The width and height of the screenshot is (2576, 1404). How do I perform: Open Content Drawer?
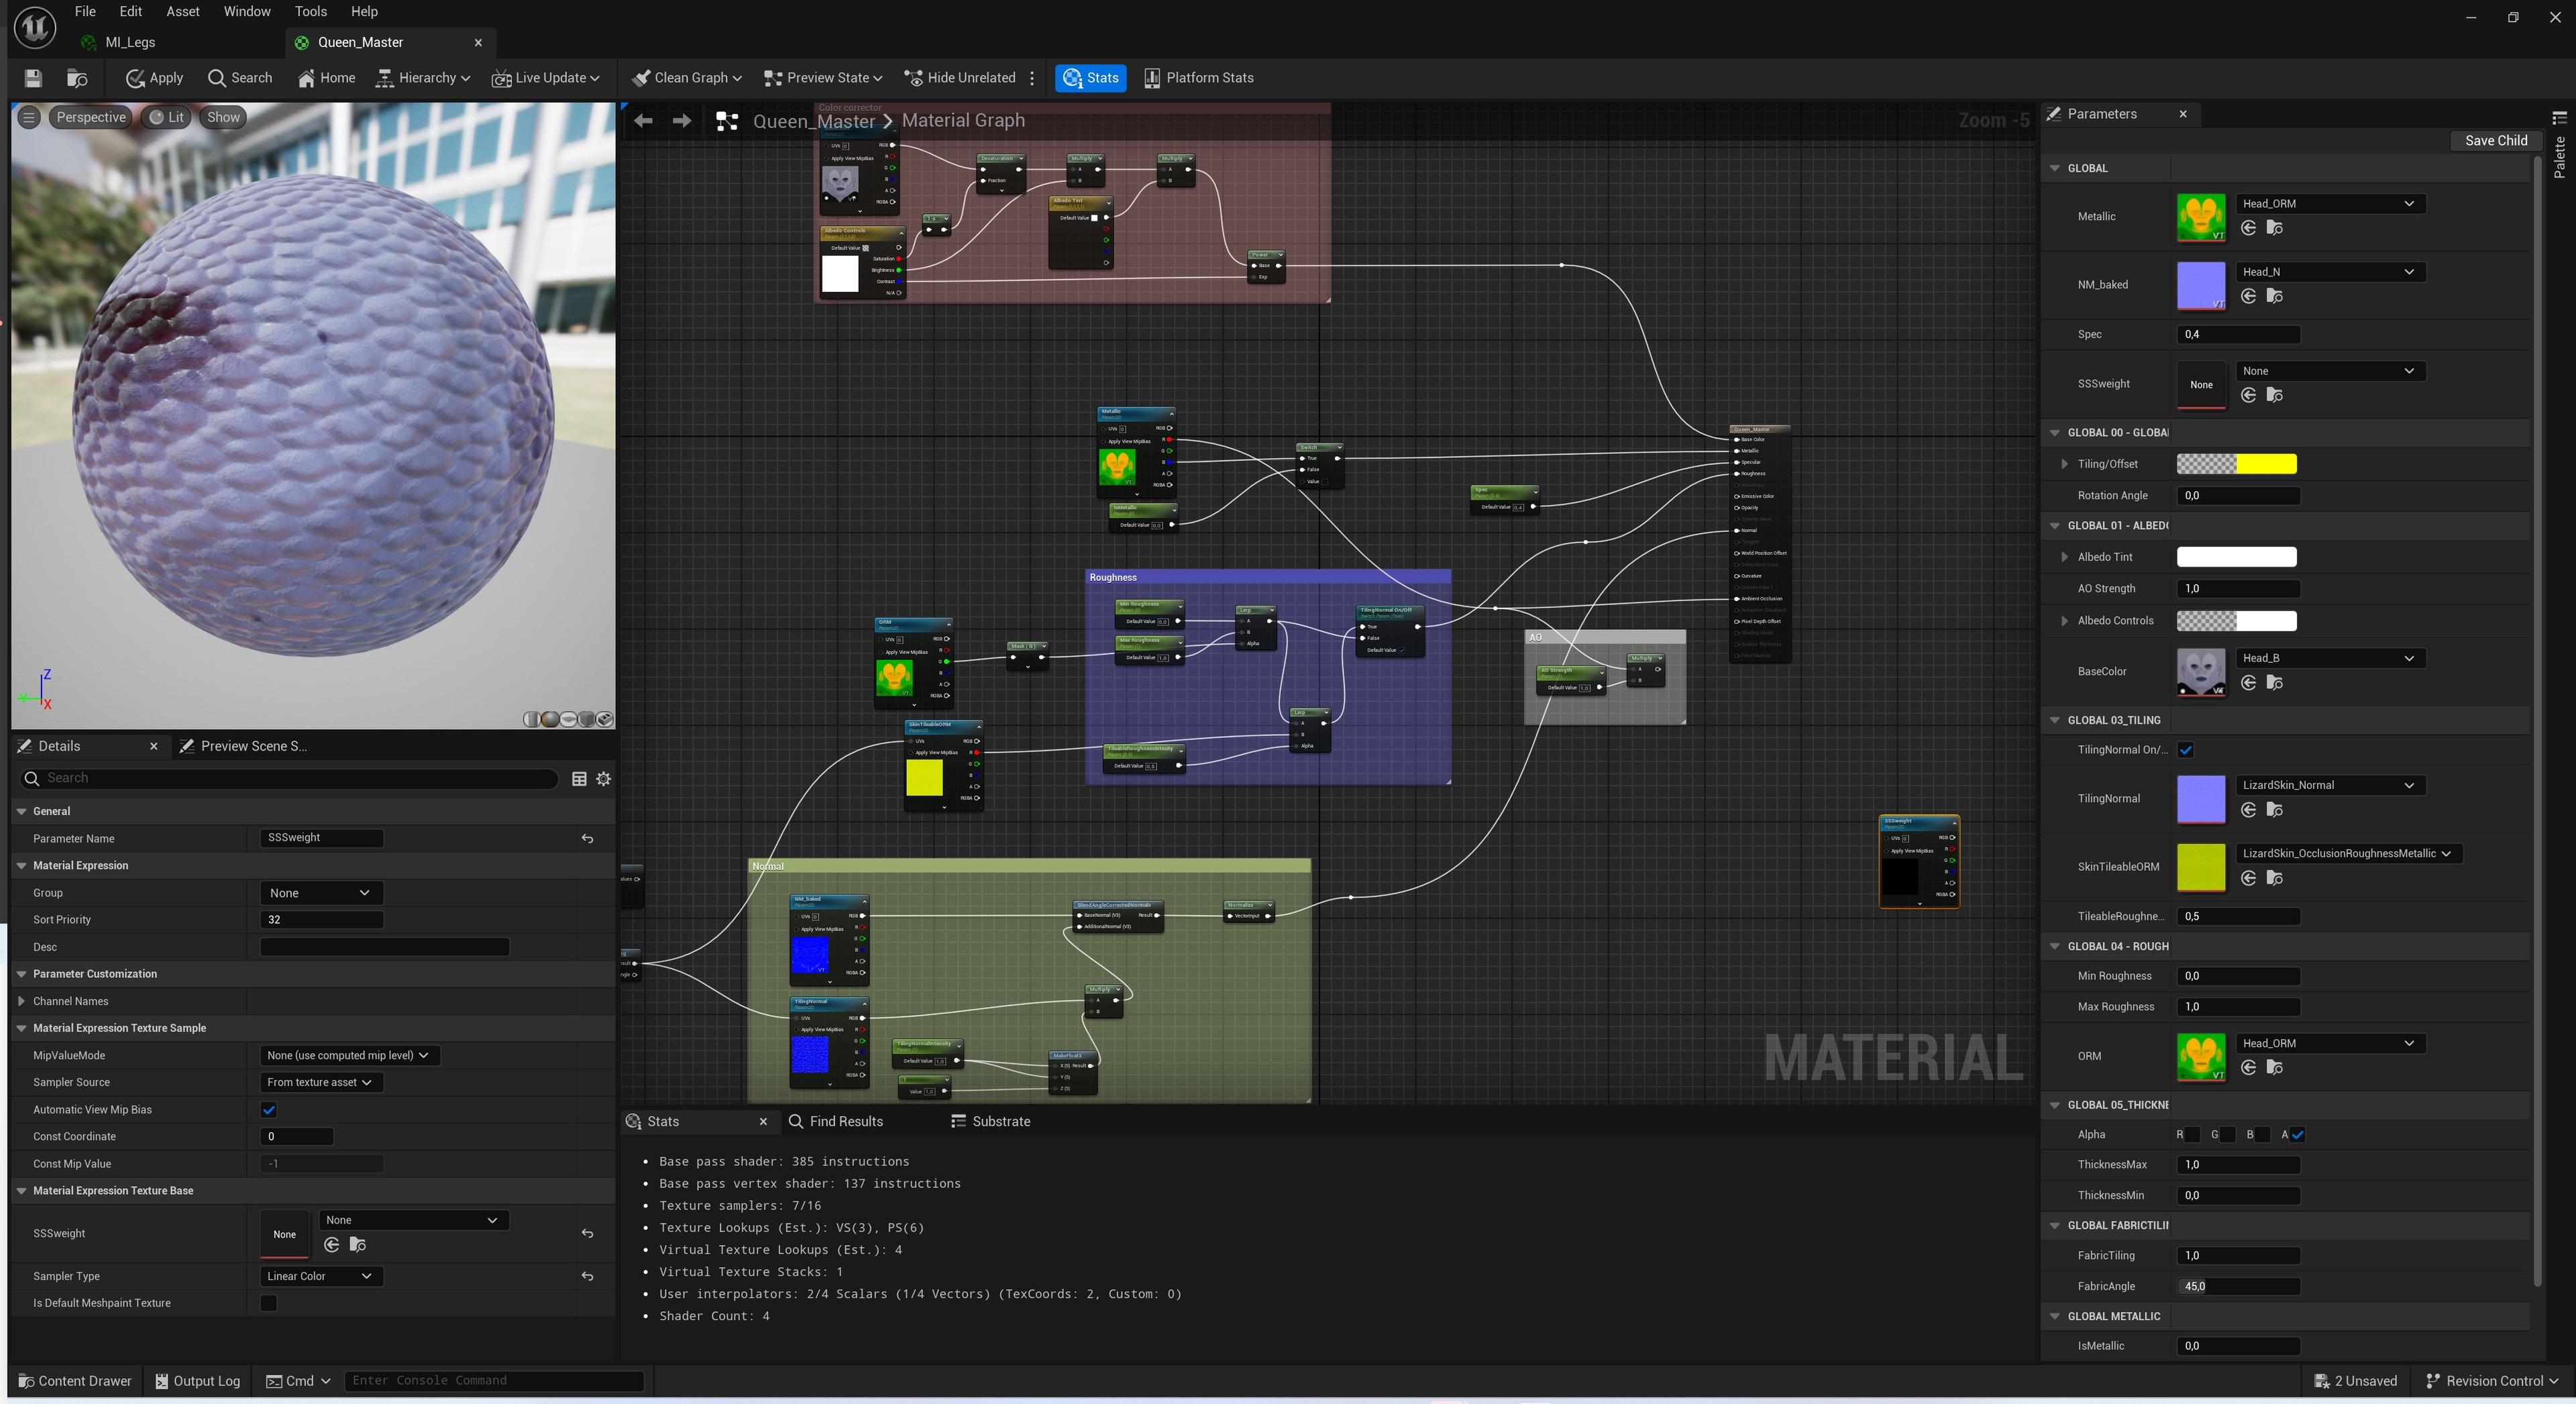(75, 1381)
